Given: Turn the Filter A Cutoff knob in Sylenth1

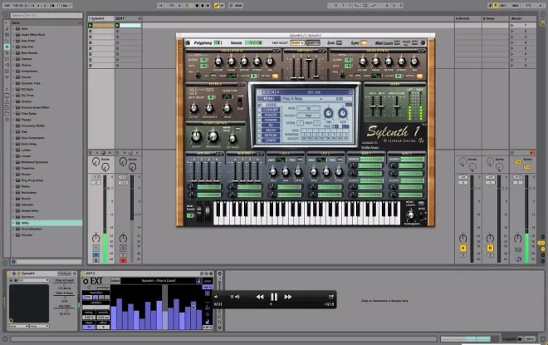Looking at the screenshot, I should tap(194, 108).
